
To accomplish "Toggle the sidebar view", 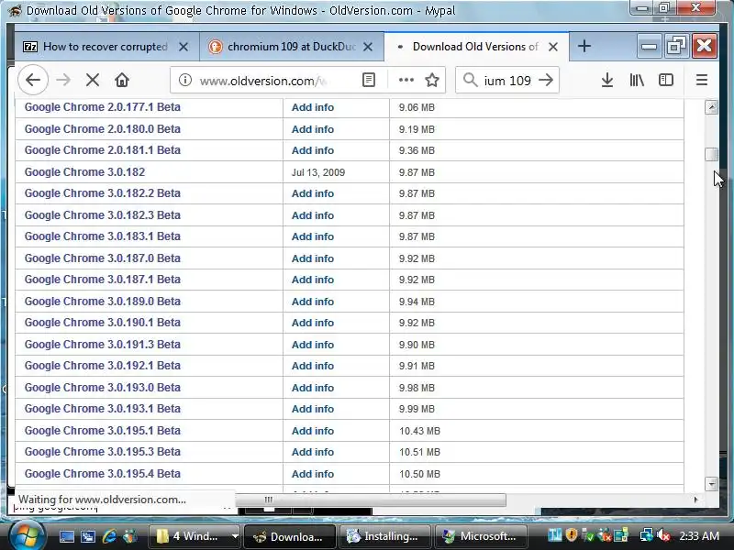I will [x=666, y=80].
